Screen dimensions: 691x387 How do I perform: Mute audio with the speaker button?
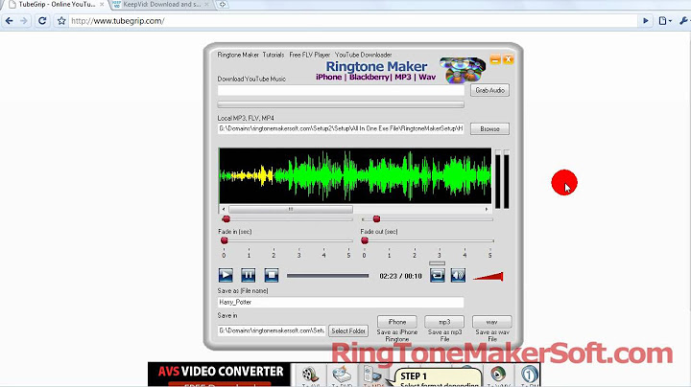[x=458, y=276]
